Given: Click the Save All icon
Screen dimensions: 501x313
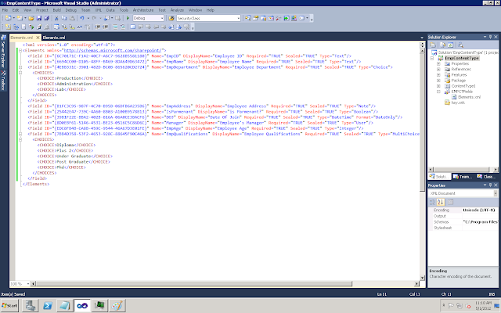Looking at the screenshot, I should pos(47,18).
